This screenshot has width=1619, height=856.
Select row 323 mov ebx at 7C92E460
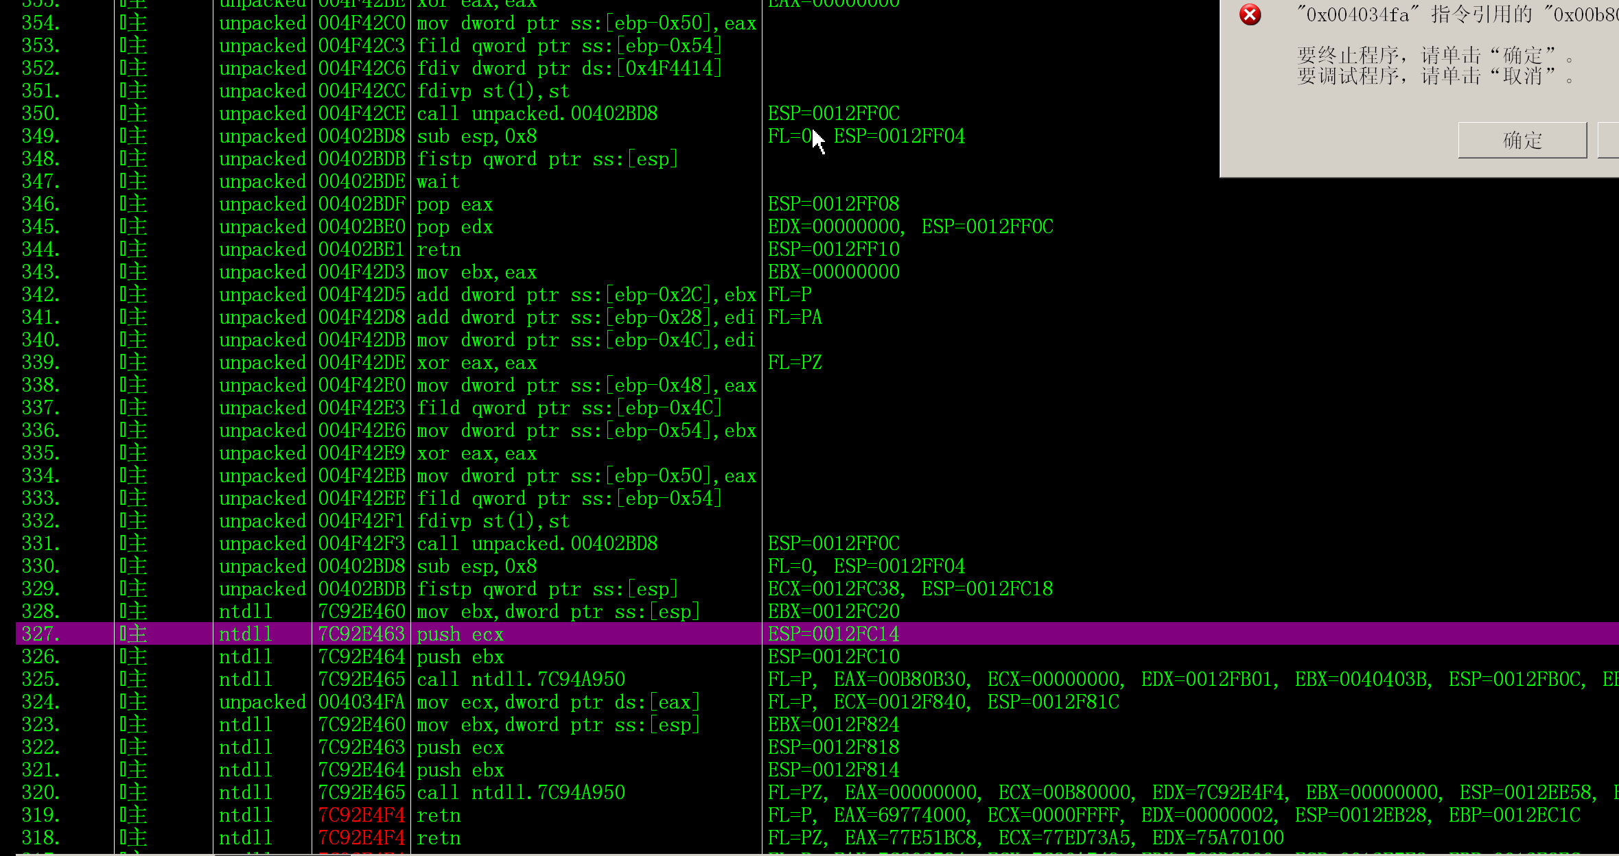(x=817, y=725)
